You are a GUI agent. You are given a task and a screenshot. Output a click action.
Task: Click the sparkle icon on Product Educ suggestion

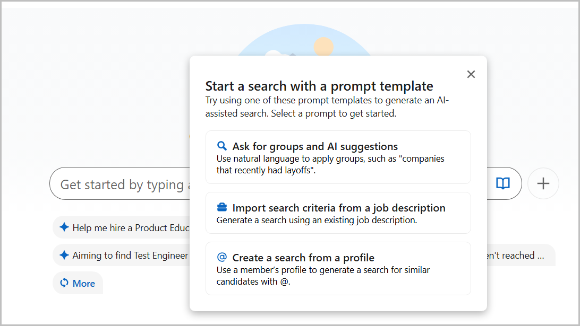64,227
